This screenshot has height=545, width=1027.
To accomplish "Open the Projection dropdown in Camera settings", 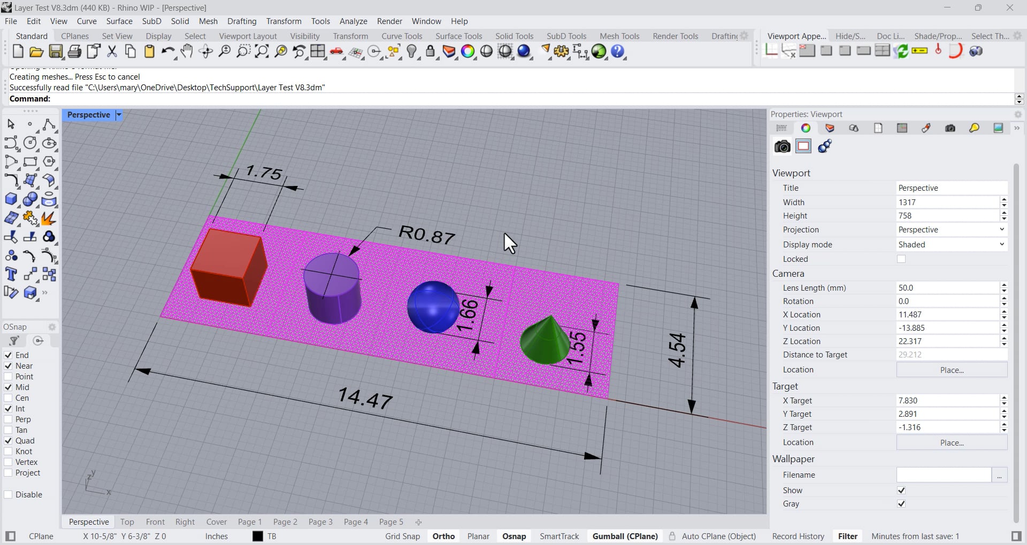I will pos(1001,229).
